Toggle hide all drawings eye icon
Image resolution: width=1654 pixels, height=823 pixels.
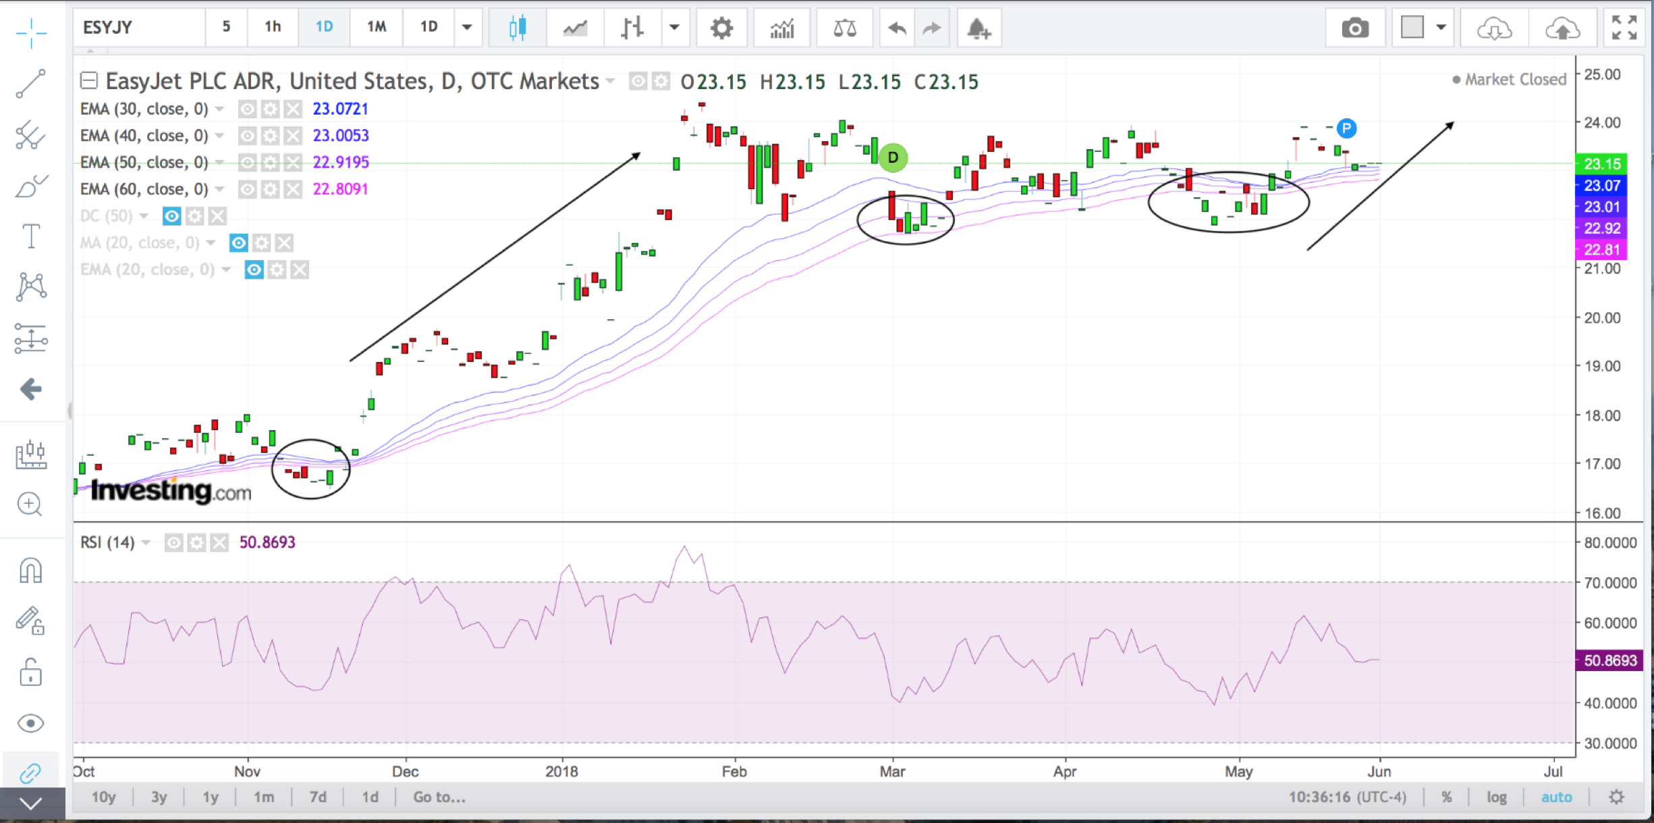click(30, 724)
